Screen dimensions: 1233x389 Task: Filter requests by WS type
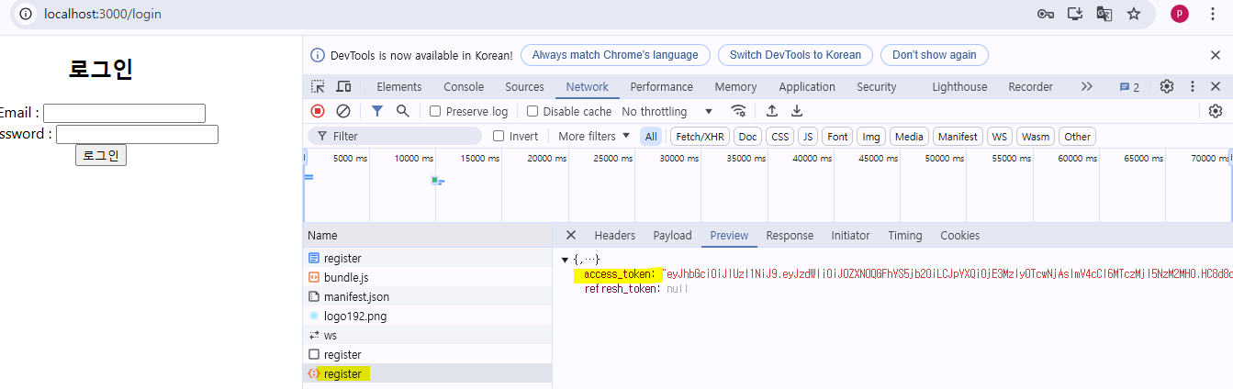[1000, 136]
